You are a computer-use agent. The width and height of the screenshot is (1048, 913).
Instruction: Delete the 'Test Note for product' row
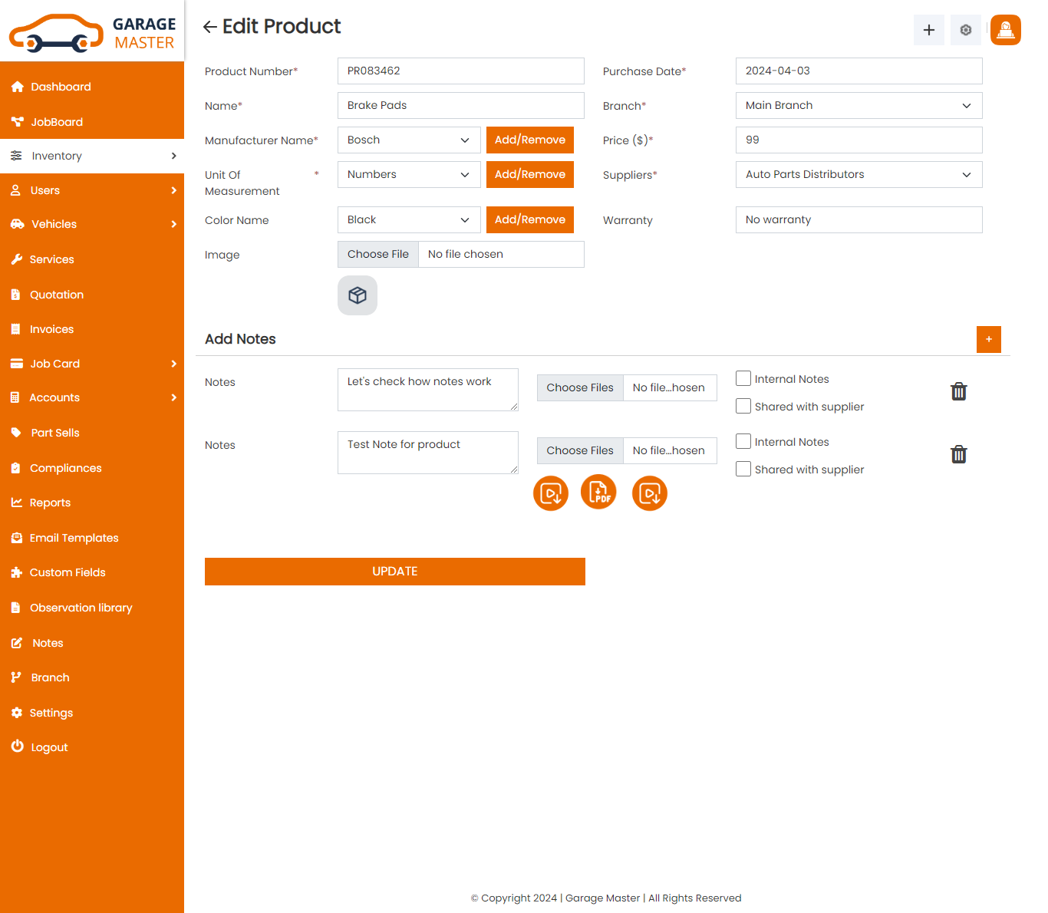958,454
